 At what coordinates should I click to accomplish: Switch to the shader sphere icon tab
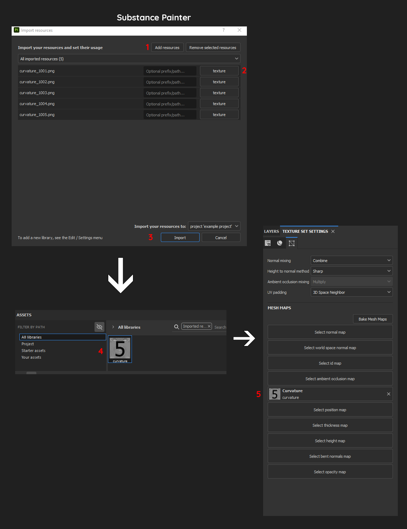[x=280, y=243]
